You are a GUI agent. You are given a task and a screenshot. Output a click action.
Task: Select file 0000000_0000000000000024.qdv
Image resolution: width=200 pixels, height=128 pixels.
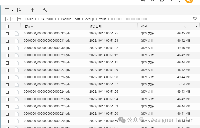pos(47,92)
